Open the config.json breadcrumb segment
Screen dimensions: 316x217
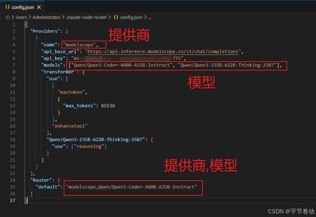tap(131, 17)
